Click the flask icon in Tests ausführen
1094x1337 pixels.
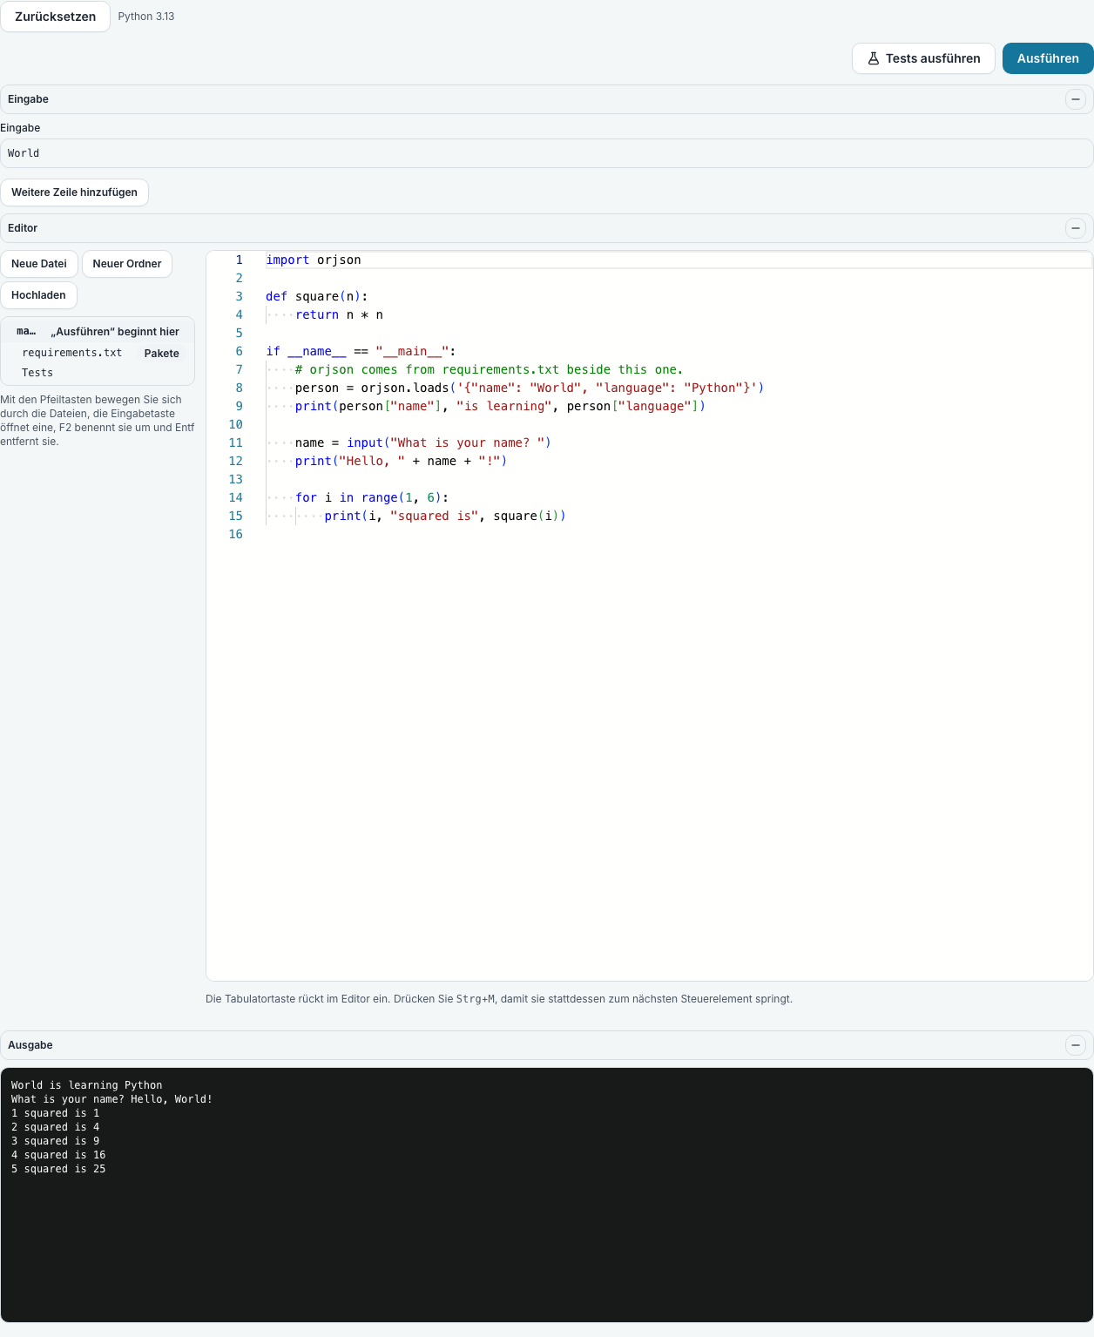pyautogui.click(x=873, y=58)
